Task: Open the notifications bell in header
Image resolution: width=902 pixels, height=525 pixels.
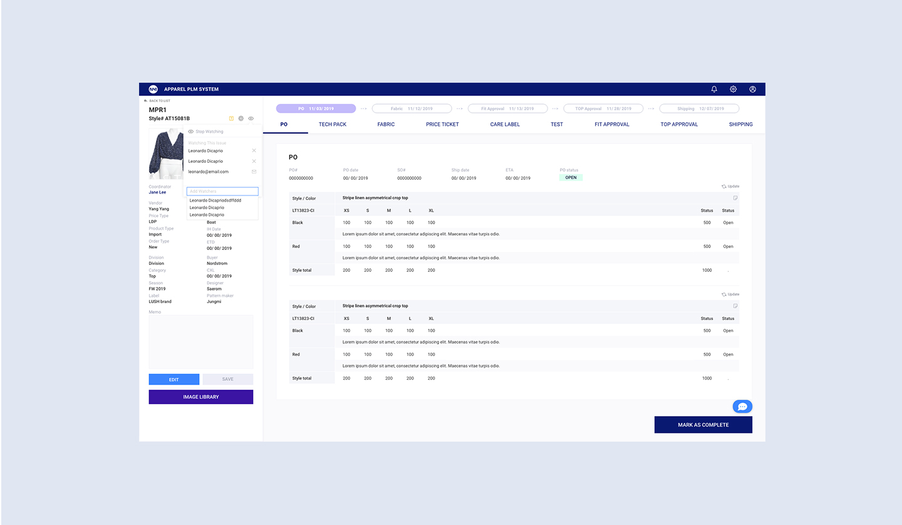Action: click(714, 89)
